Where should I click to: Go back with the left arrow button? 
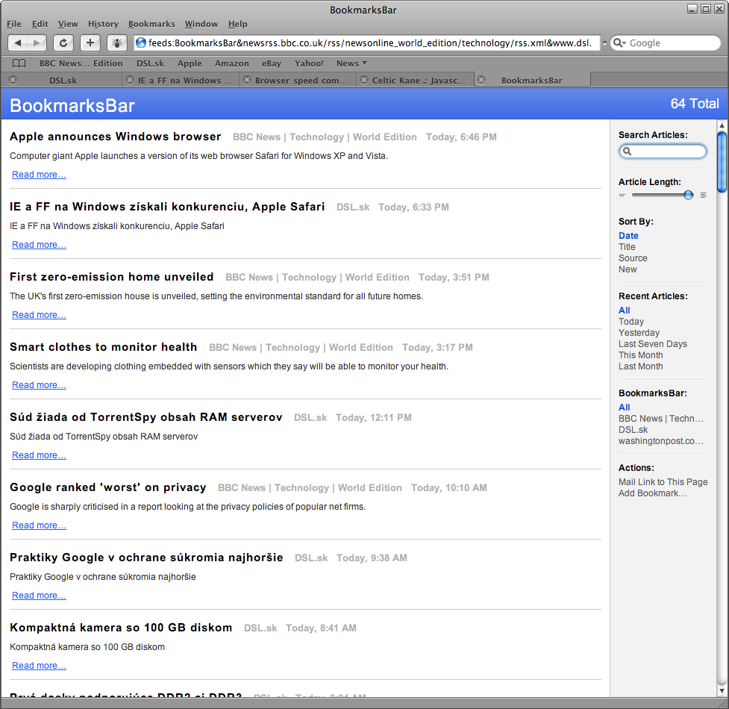pyautogui.click(x=18, y=43)
